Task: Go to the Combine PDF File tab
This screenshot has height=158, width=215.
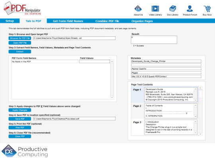Action: [107, 21]
